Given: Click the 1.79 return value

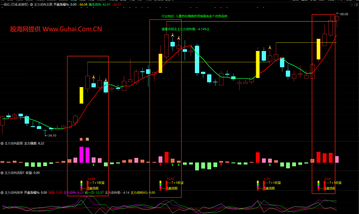Looking at the screenshot, I should coord(267,179).
